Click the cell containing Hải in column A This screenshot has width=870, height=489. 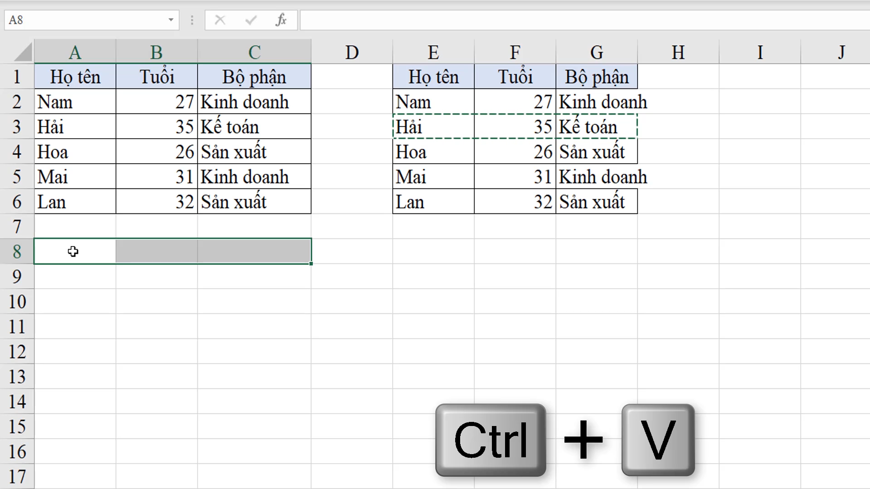(x=75, y=126)
